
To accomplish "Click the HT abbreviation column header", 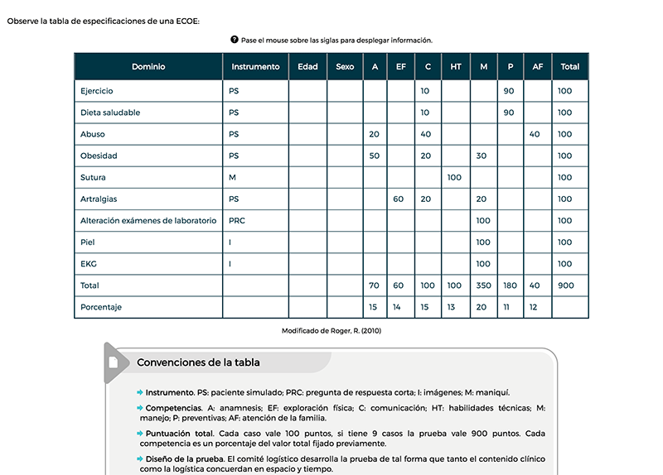I will click(x=455, y=67).
